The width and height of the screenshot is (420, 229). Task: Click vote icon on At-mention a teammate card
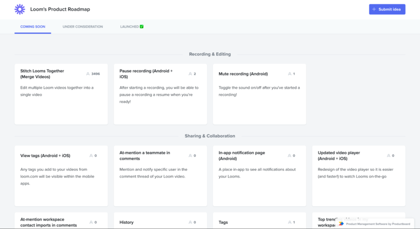pyautogui.click(x=190, y=156)
